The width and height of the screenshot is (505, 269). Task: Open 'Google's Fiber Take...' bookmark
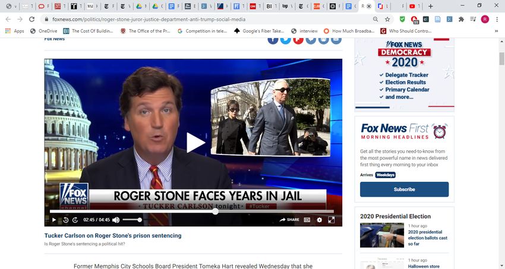click(x=259, y=31)
